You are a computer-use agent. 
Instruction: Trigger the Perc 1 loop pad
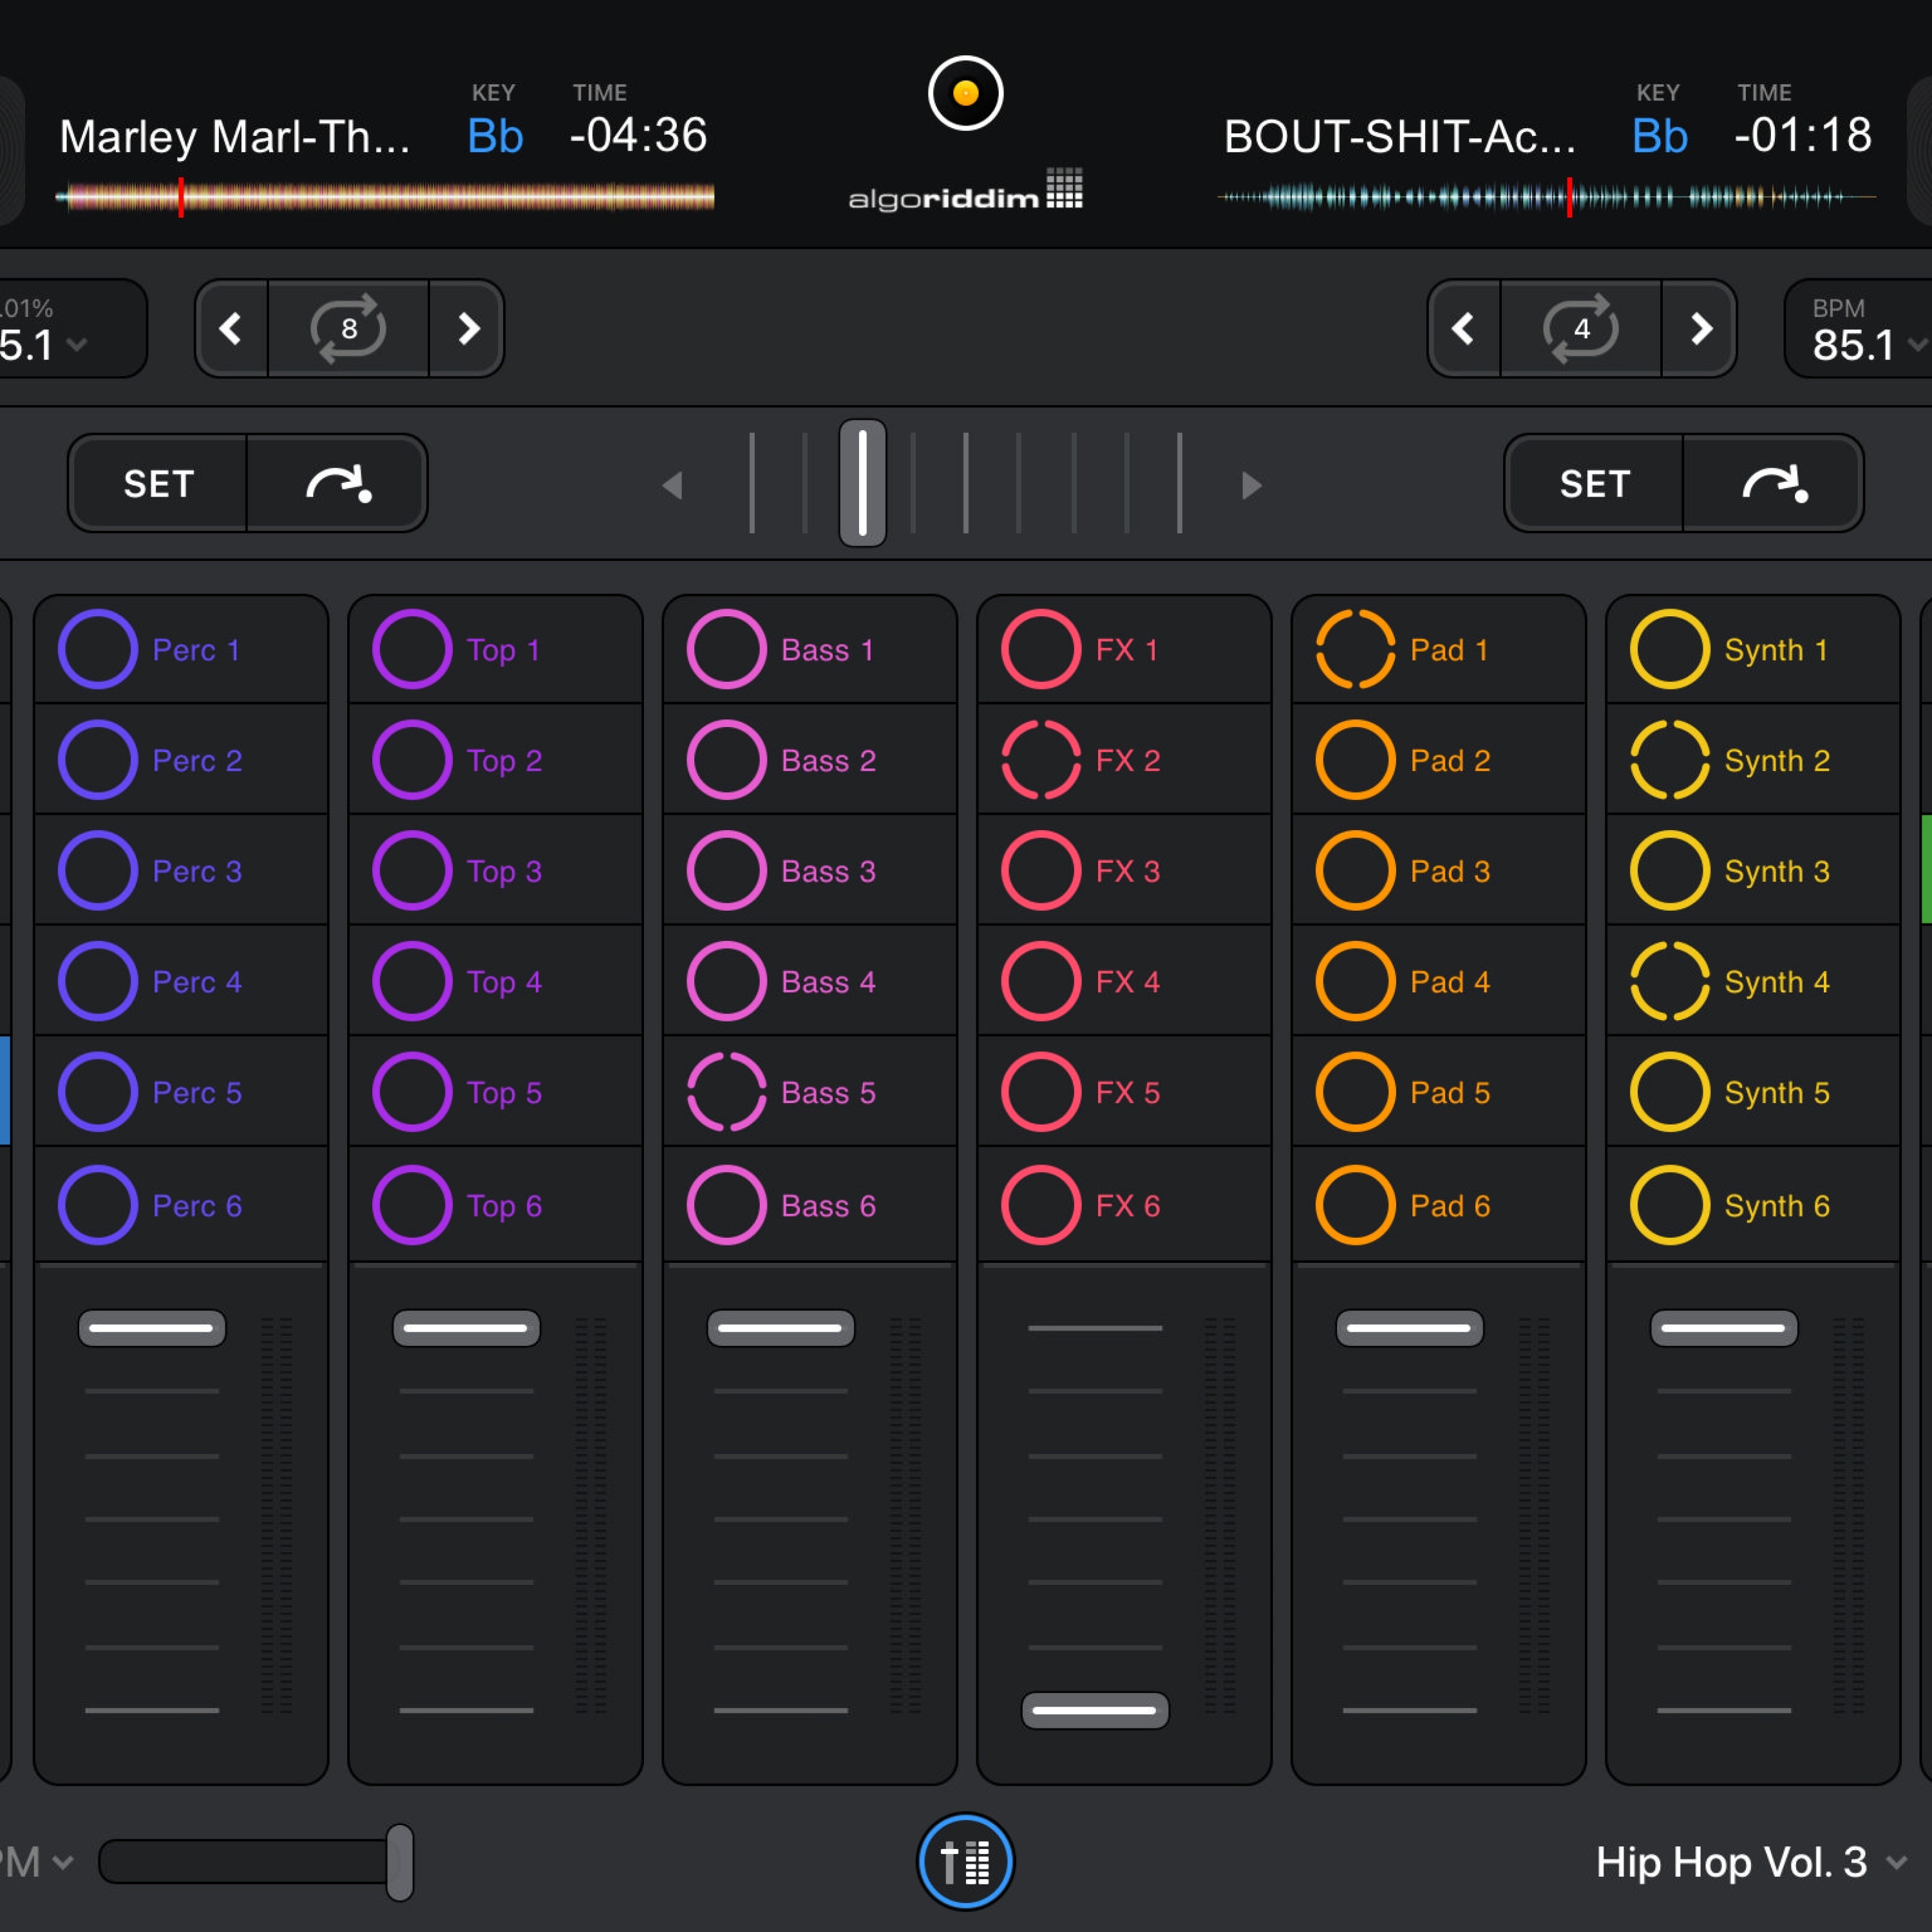tap(98, 649)
